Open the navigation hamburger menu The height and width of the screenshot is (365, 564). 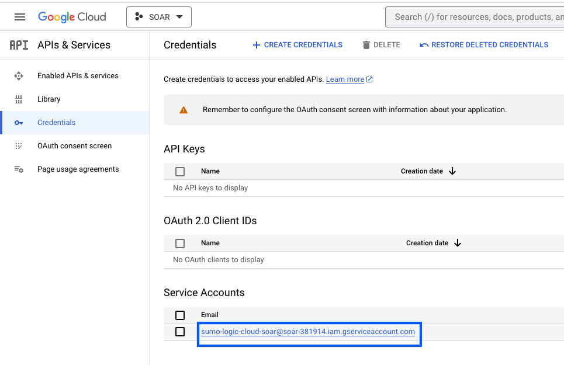pyautogui.click(x=19, y=16)
